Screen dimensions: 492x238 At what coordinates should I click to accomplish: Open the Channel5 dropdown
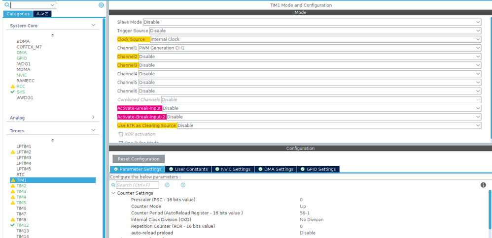[310, 82]
